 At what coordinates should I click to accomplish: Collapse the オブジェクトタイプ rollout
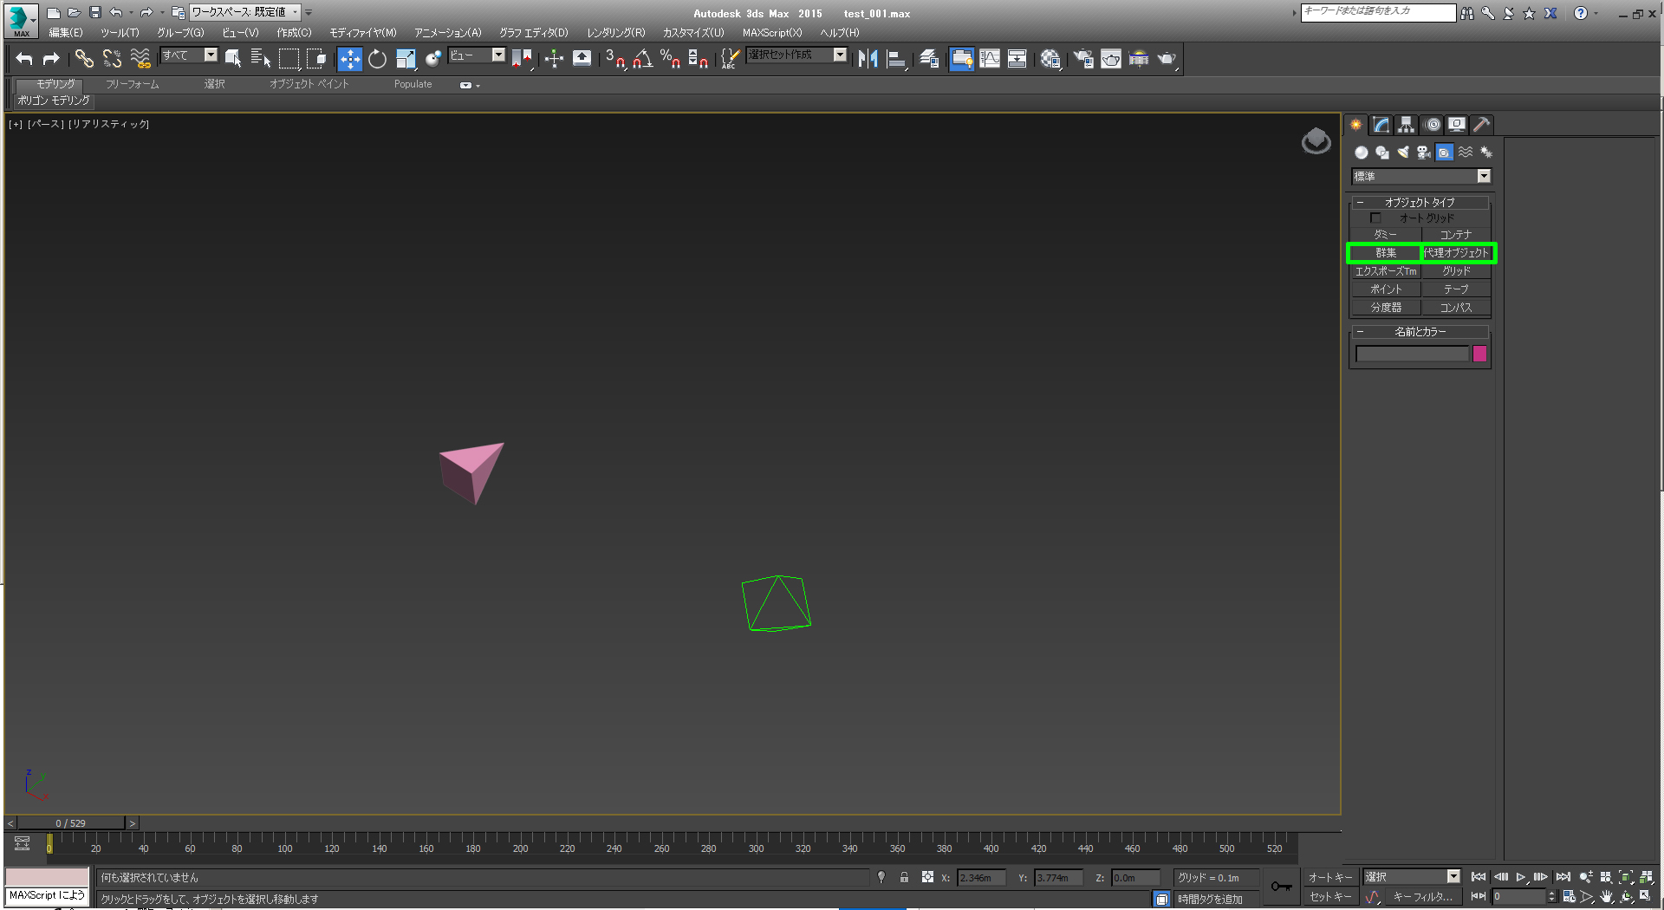click(x=1420, y=202)
